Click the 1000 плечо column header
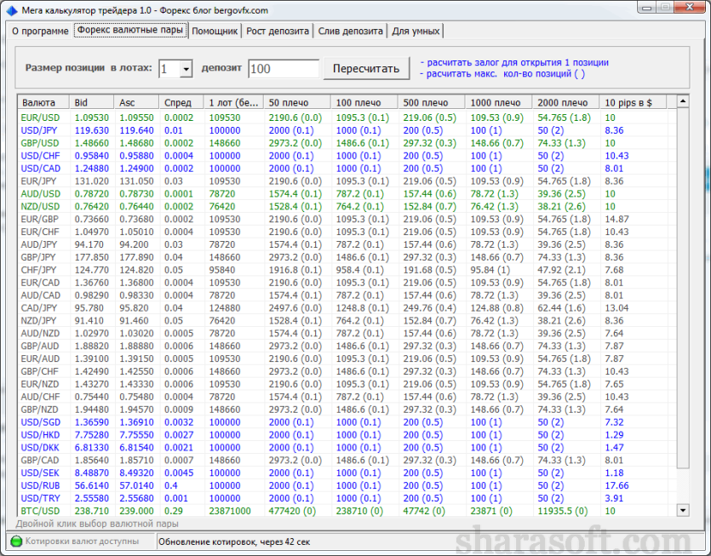The image size is (711, 556). click(x=498, y=102)
